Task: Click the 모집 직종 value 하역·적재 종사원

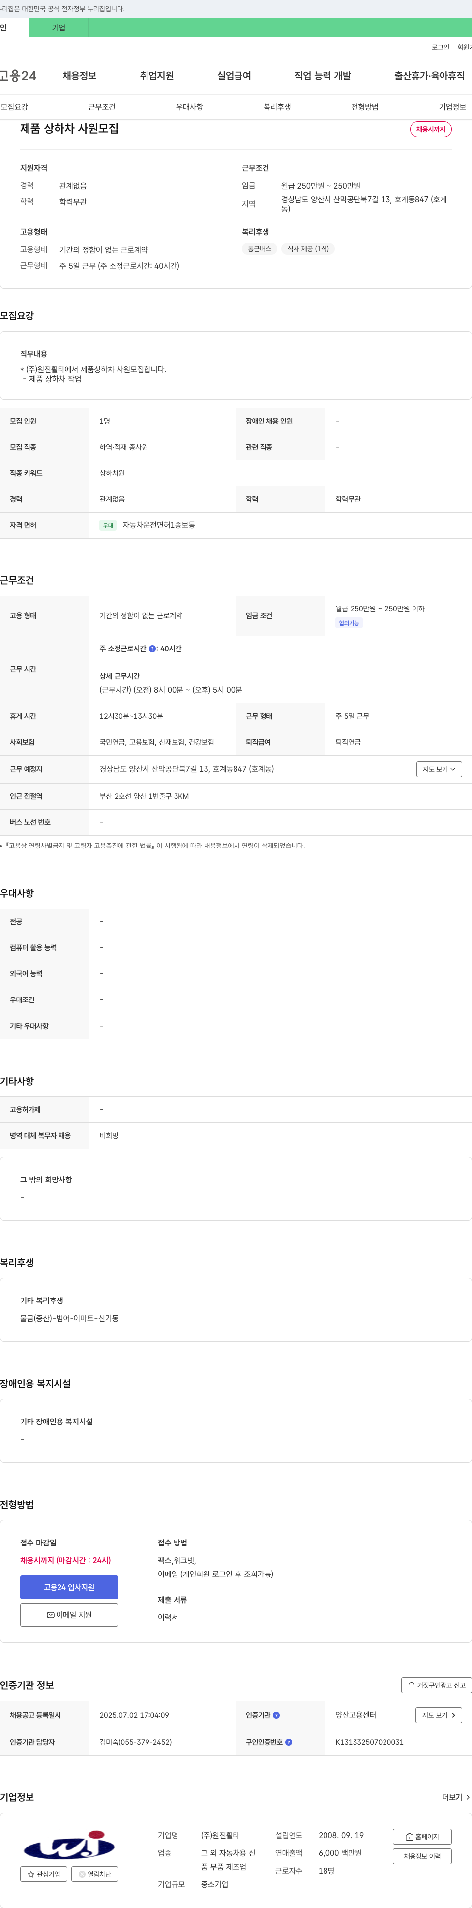Action: (123, 448)
